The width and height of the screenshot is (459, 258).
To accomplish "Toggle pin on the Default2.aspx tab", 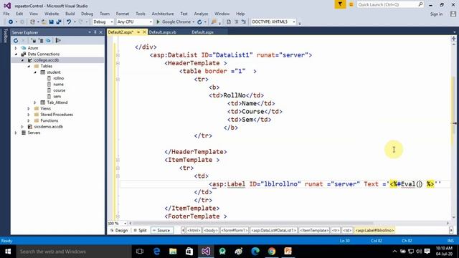I will [x=138, y=32].
